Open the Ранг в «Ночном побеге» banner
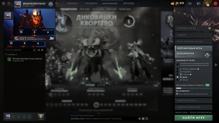Viewport: 219px width, 123px height. click(34, 38)
